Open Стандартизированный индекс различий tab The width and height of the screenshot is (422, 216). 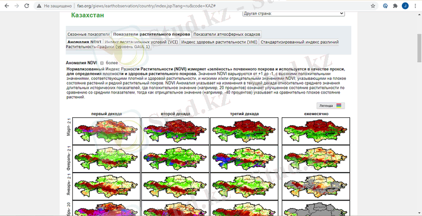pos(300,42)
